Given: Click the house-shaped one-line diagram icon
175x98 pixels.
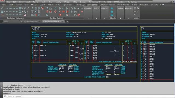Looking at the screenshot, I should pyautogui.click(x=51, y=8).
